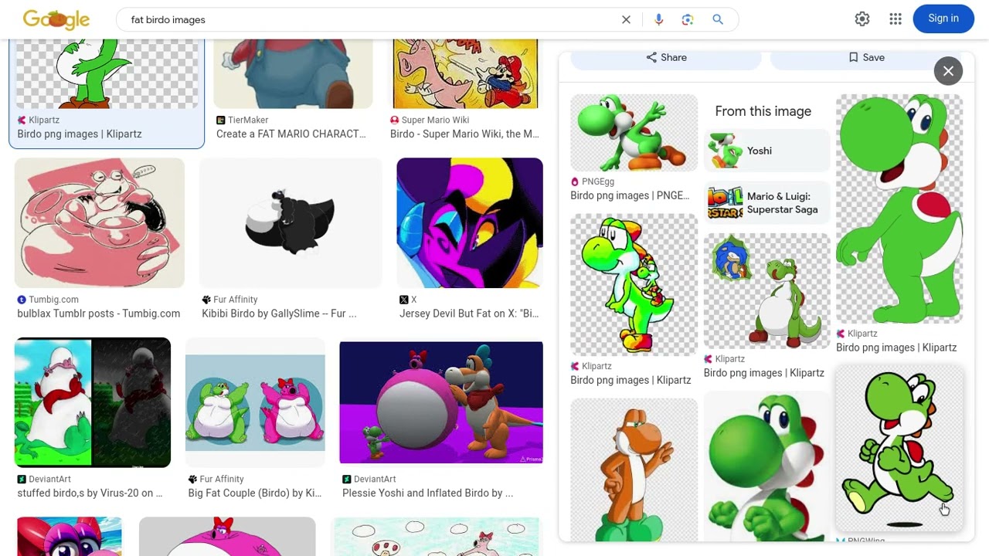Click DeviantArt favicon under Plessie Yoshi
Screen dimensions: 989x556
click(x=347, y=480)
